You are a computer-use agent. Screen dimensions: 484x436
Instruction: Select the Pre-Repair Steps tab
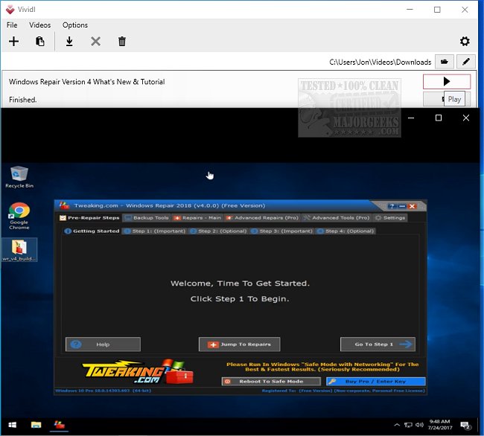(x=89, y=218)
